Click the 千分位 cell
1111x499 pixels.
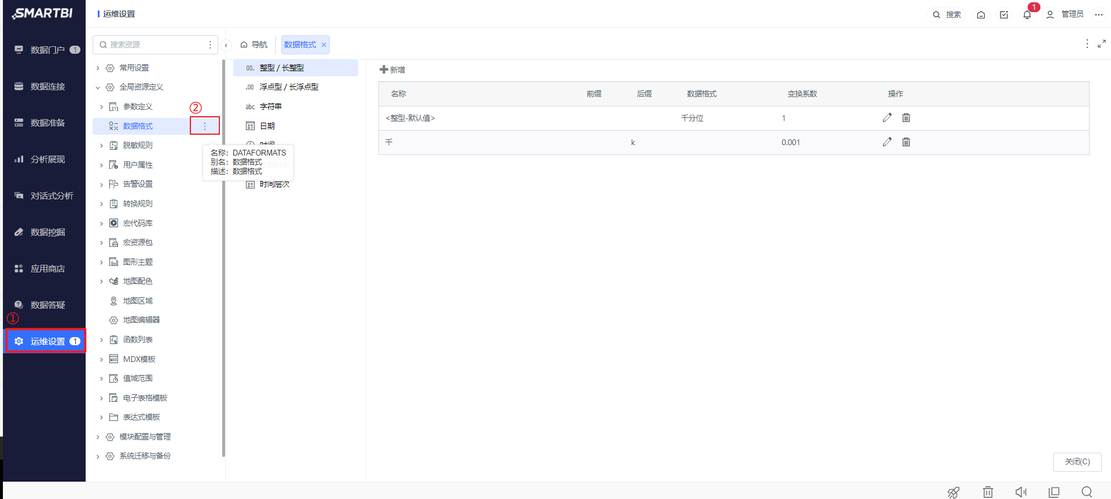692,118
